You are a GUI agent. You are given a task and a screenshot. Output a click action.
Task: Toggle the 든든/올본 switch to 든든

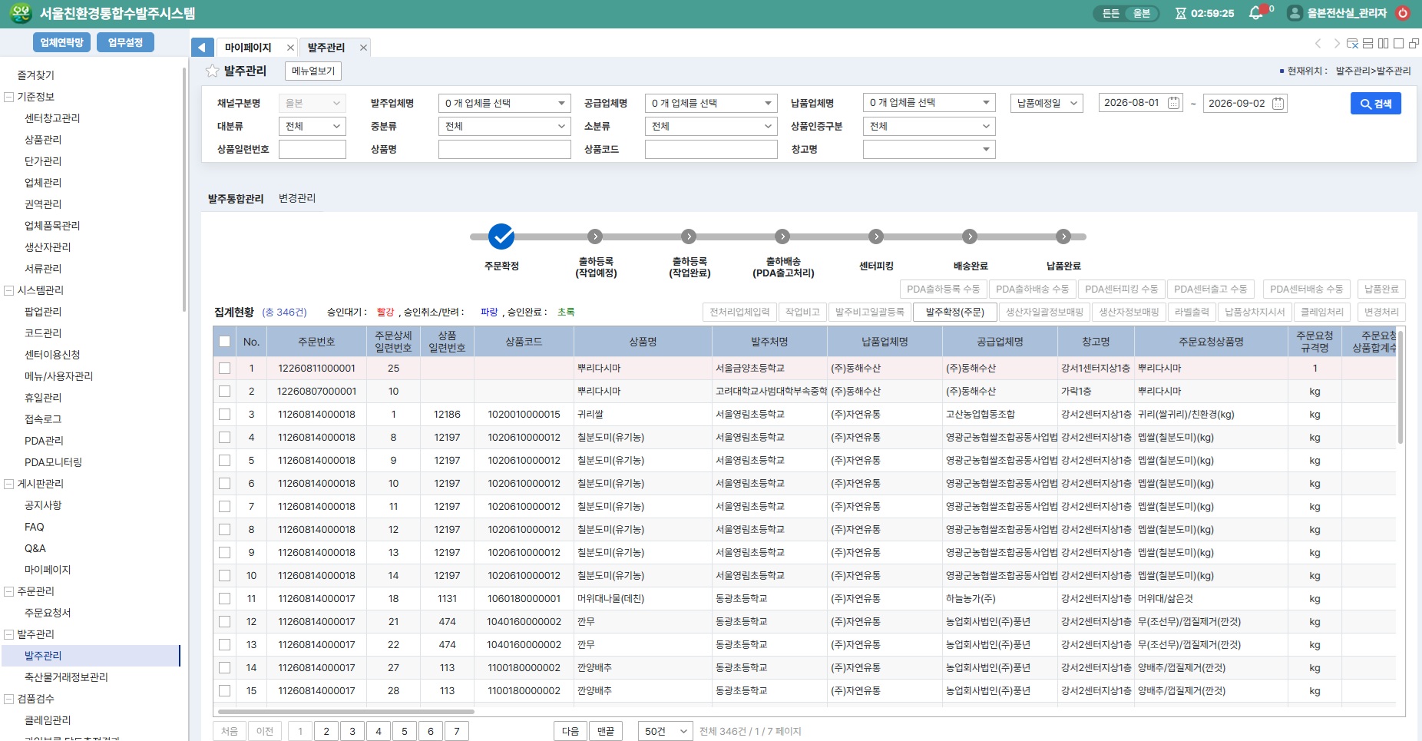1111,13
